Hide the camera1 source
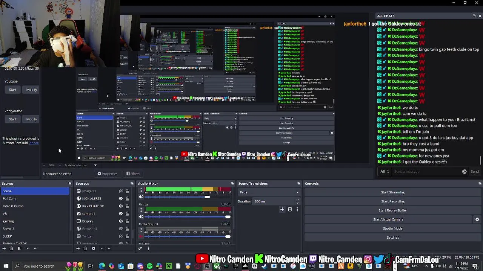 [x=121, y=214]
